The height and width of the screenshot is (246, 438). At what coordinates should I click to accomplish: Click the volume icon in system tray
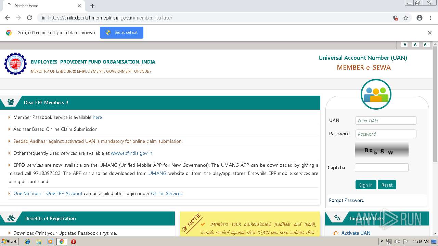(397, 242)
